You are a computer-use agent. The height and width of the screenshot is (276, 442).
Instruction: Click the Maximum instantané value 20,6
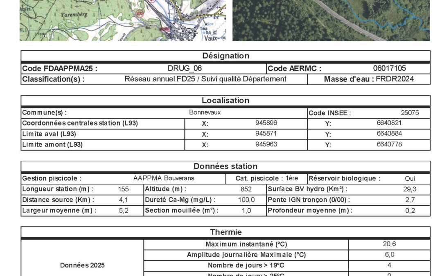389,245
